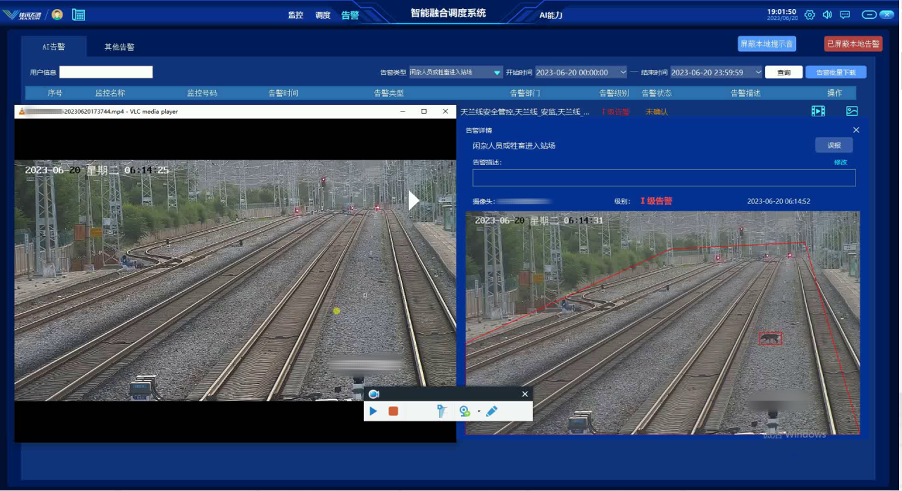Click the 用户信息 input field
This screenshot has height=491, width=902.
(106, 72)
